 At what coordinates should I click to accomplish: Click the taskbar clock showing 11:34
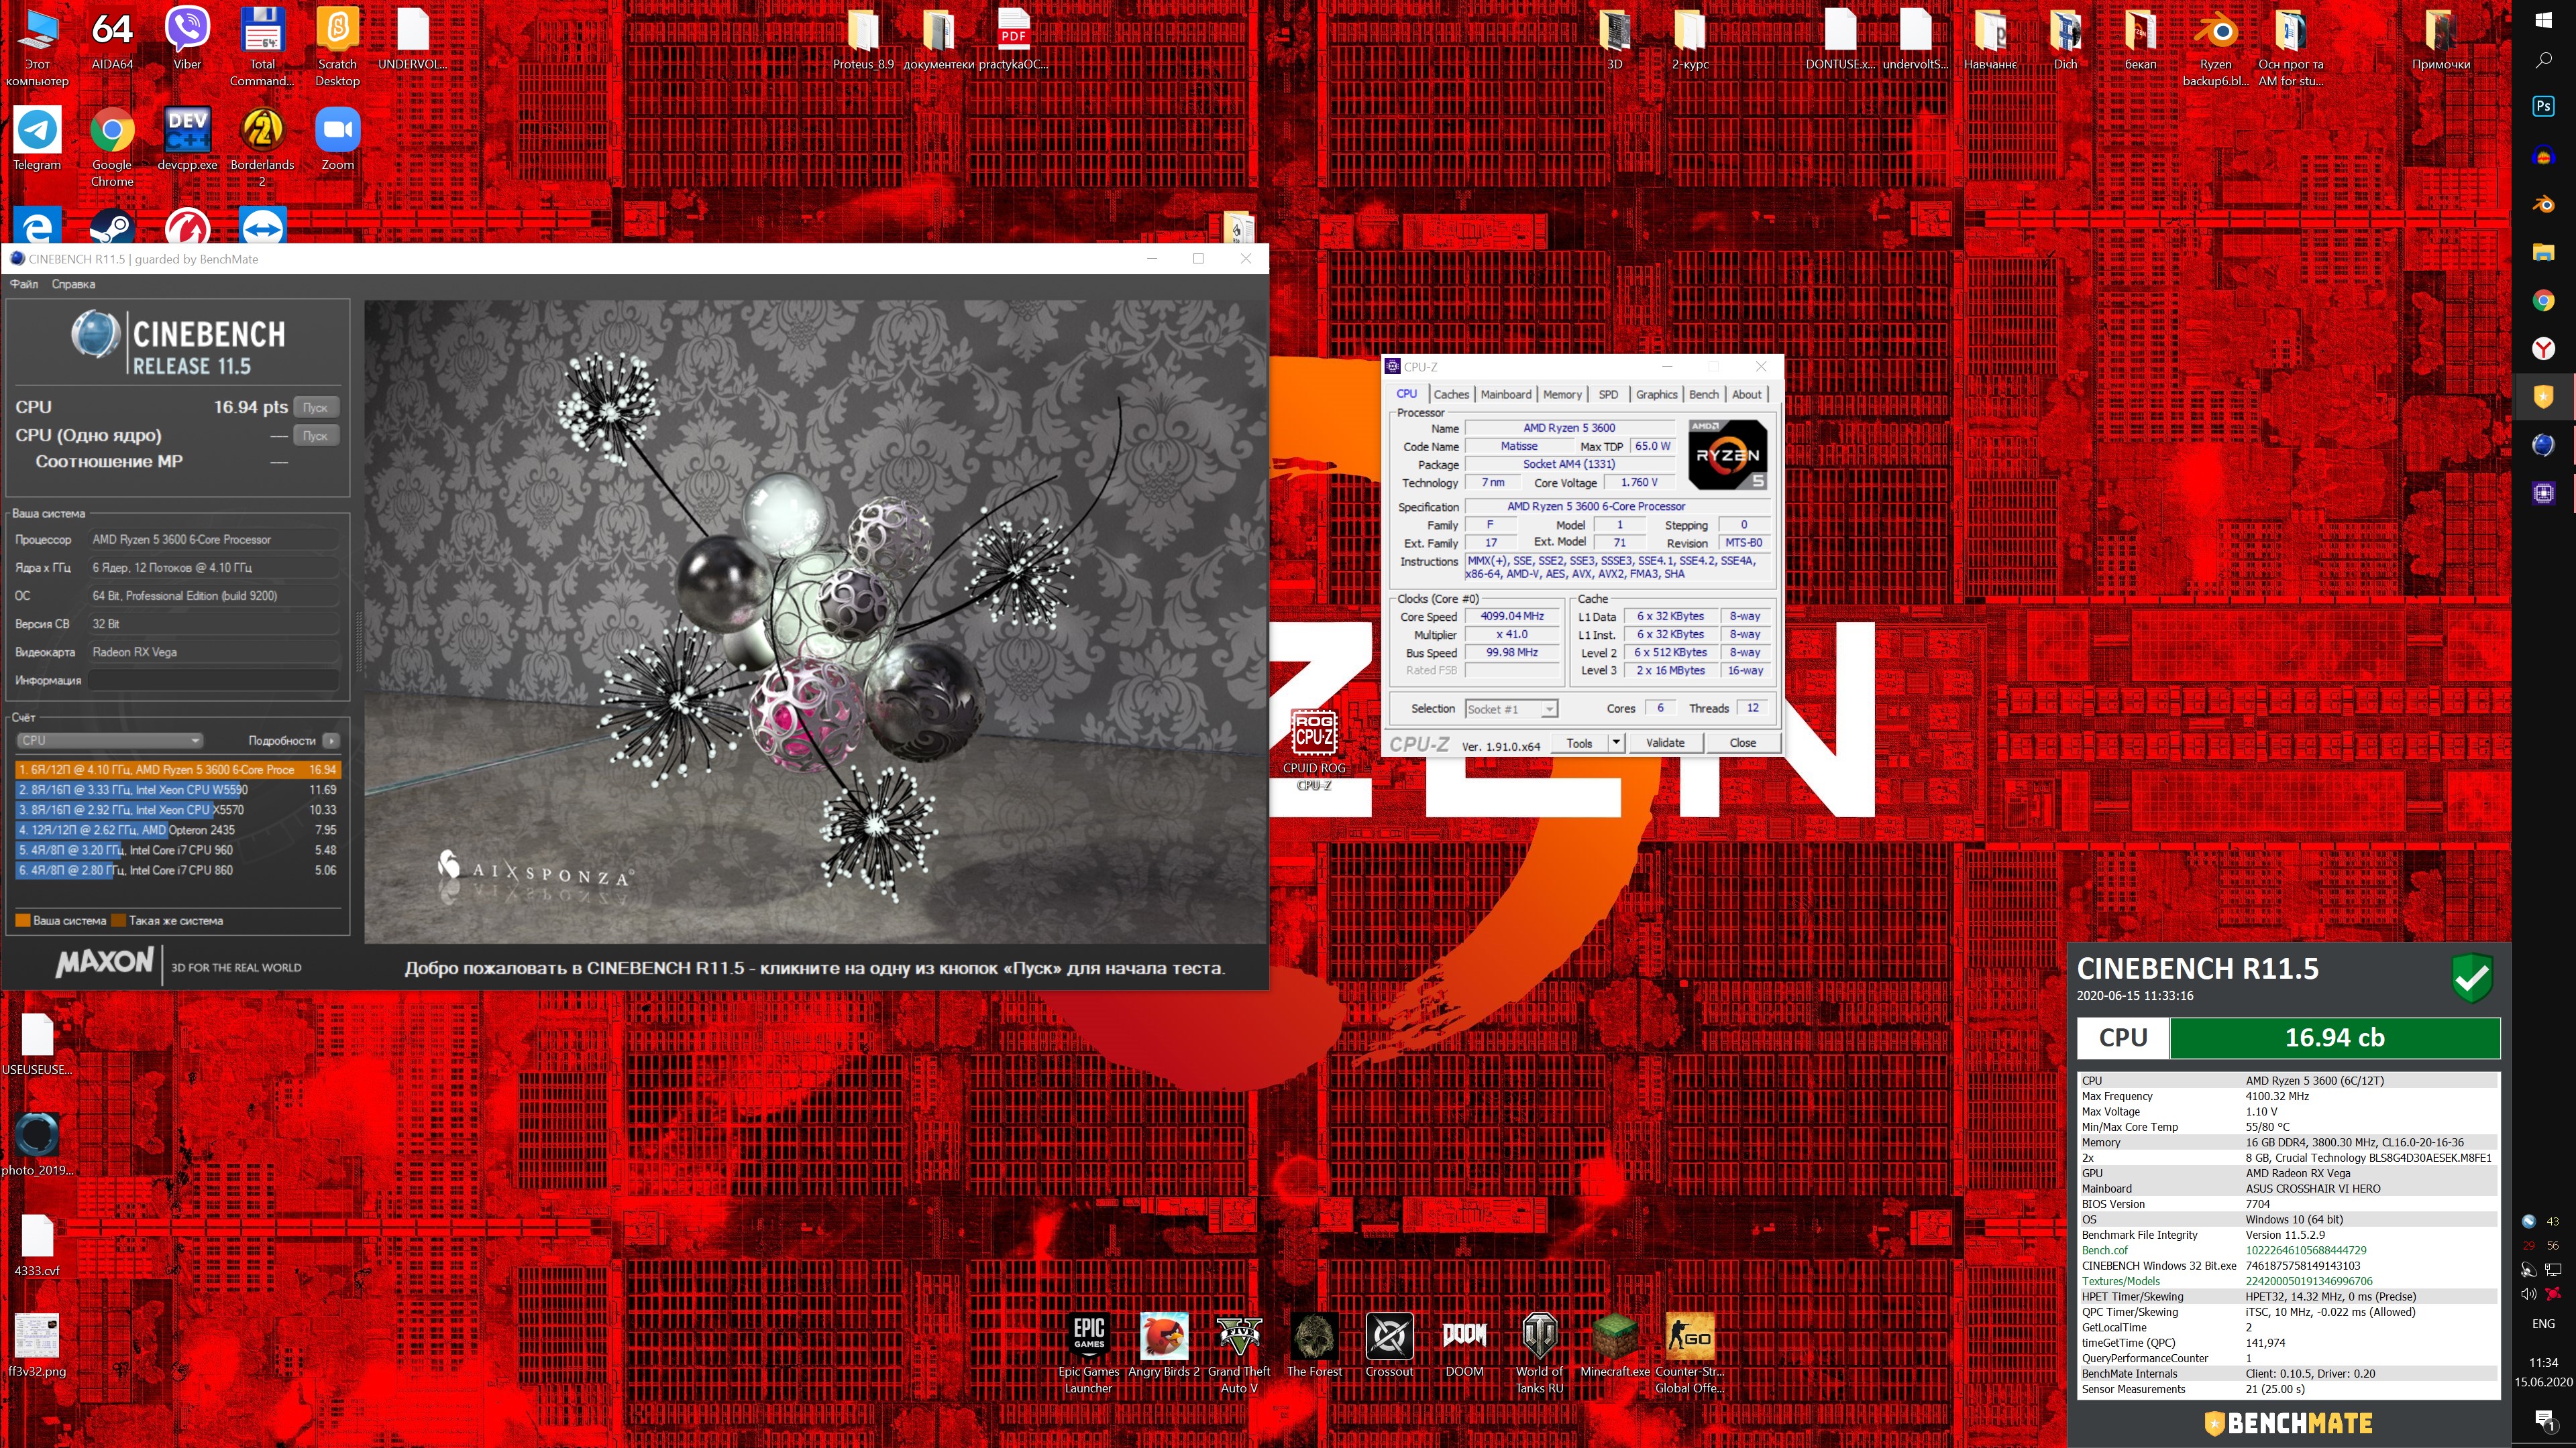tap(2543, 1362)
